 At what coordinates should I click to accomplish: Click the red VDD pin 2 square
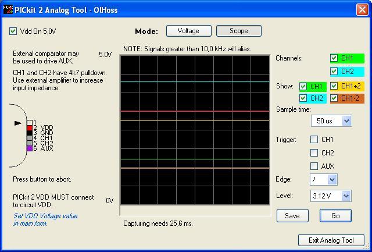[x=30, y=128]
